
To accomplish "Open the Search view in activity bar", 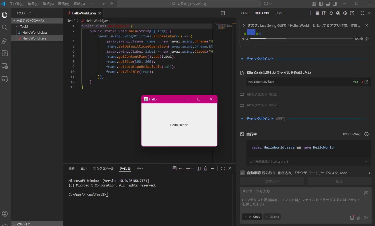I will pyautogui.click(x=5, y=28).
